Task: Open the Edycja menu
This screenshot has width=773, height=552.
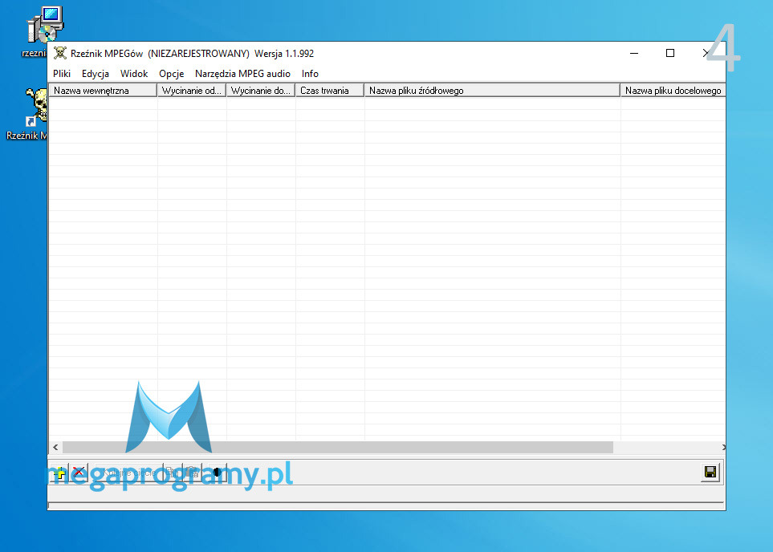Action: pos(96,74)
